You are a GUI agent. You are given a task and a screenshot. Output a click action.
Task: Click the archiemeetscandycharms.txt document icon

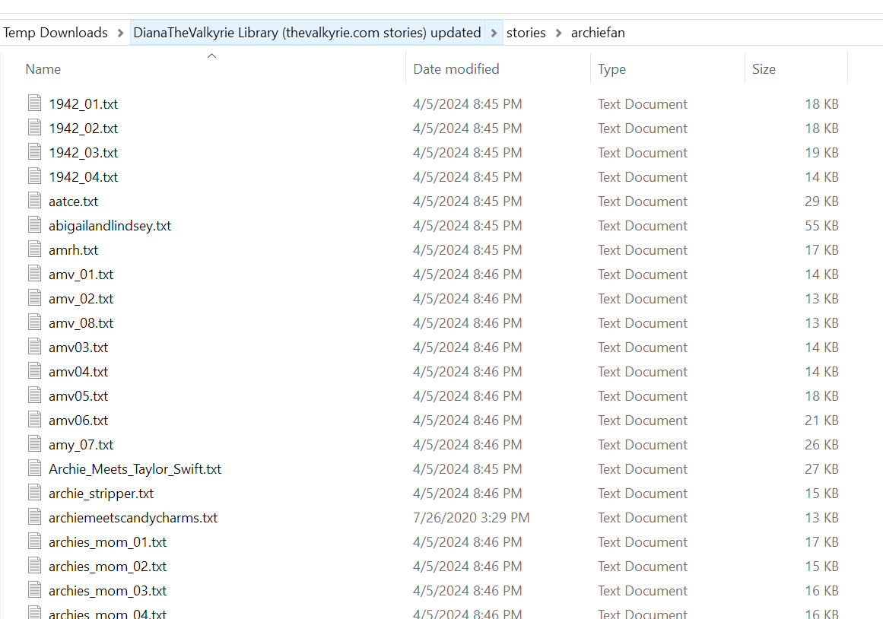[x=34, y=517]
